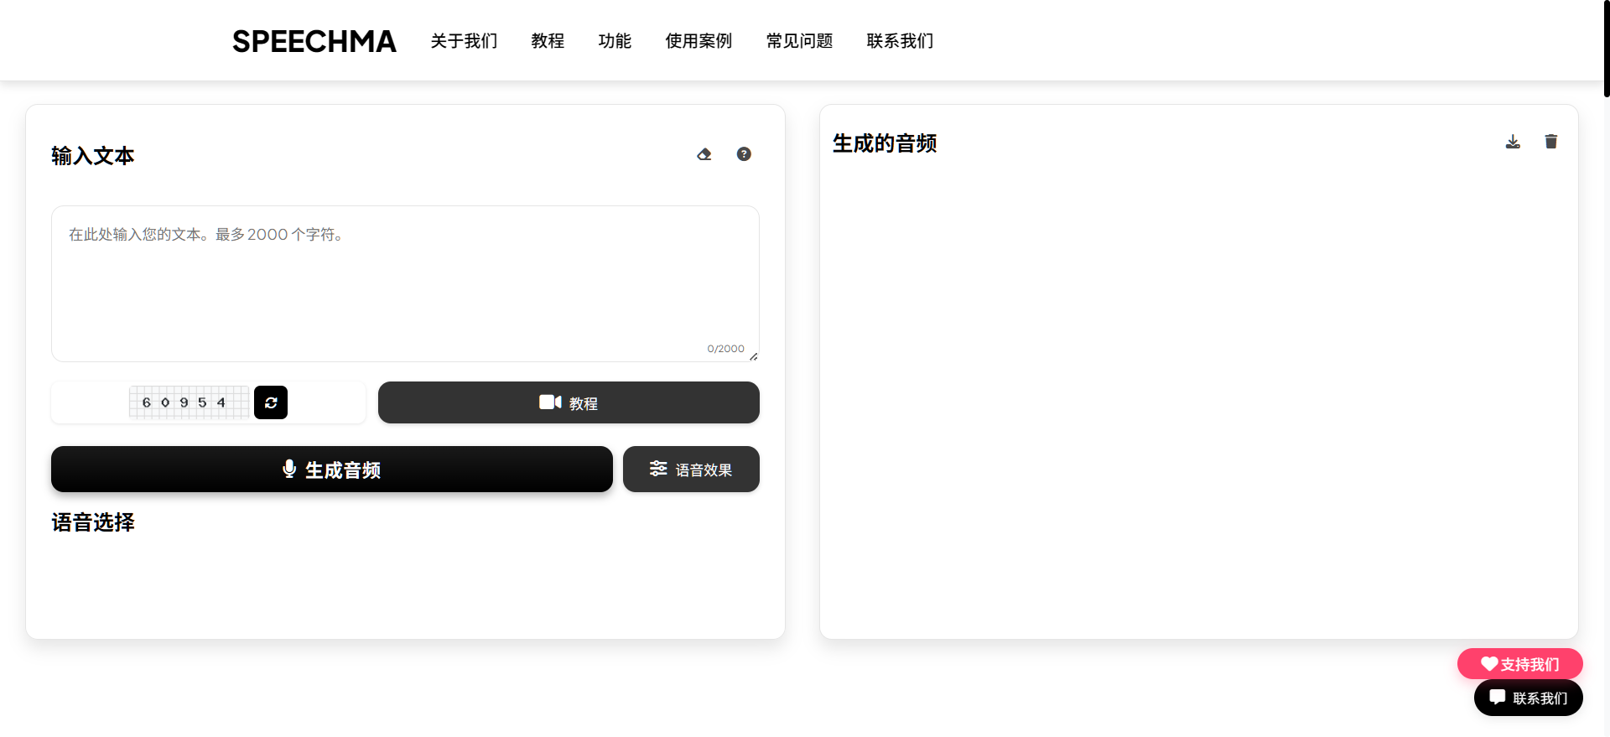Click the pink 支持我们 button
Viewport: 1610px width, 737px height.
(x=1519, y=664)
